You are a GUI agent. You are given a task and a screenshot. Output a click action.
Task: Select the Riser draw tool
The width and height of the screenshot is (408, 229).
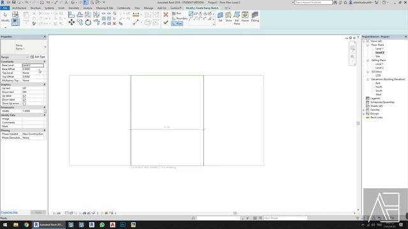click(177, 24)
